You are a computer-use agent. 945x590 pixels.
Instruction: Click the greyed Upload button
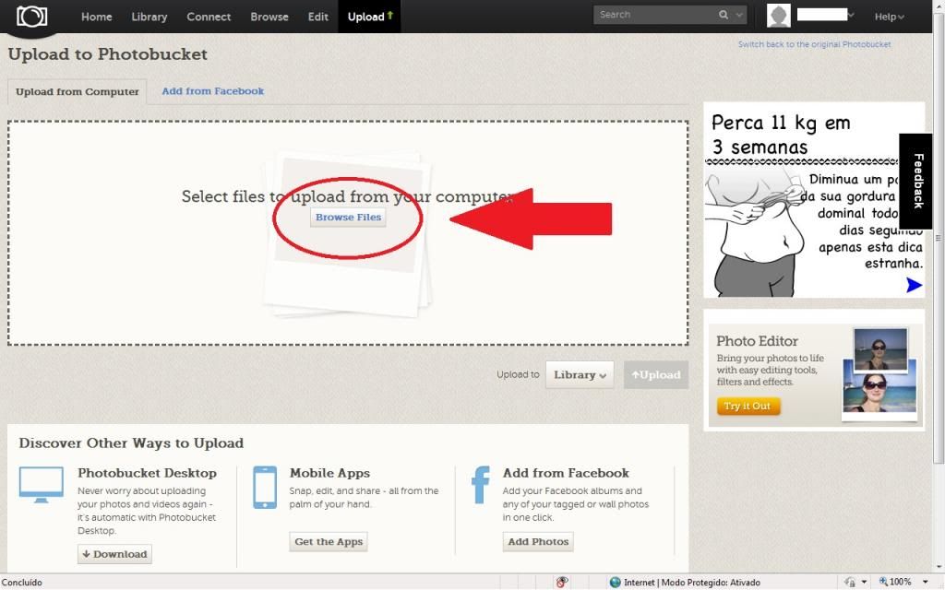point(656,374)
